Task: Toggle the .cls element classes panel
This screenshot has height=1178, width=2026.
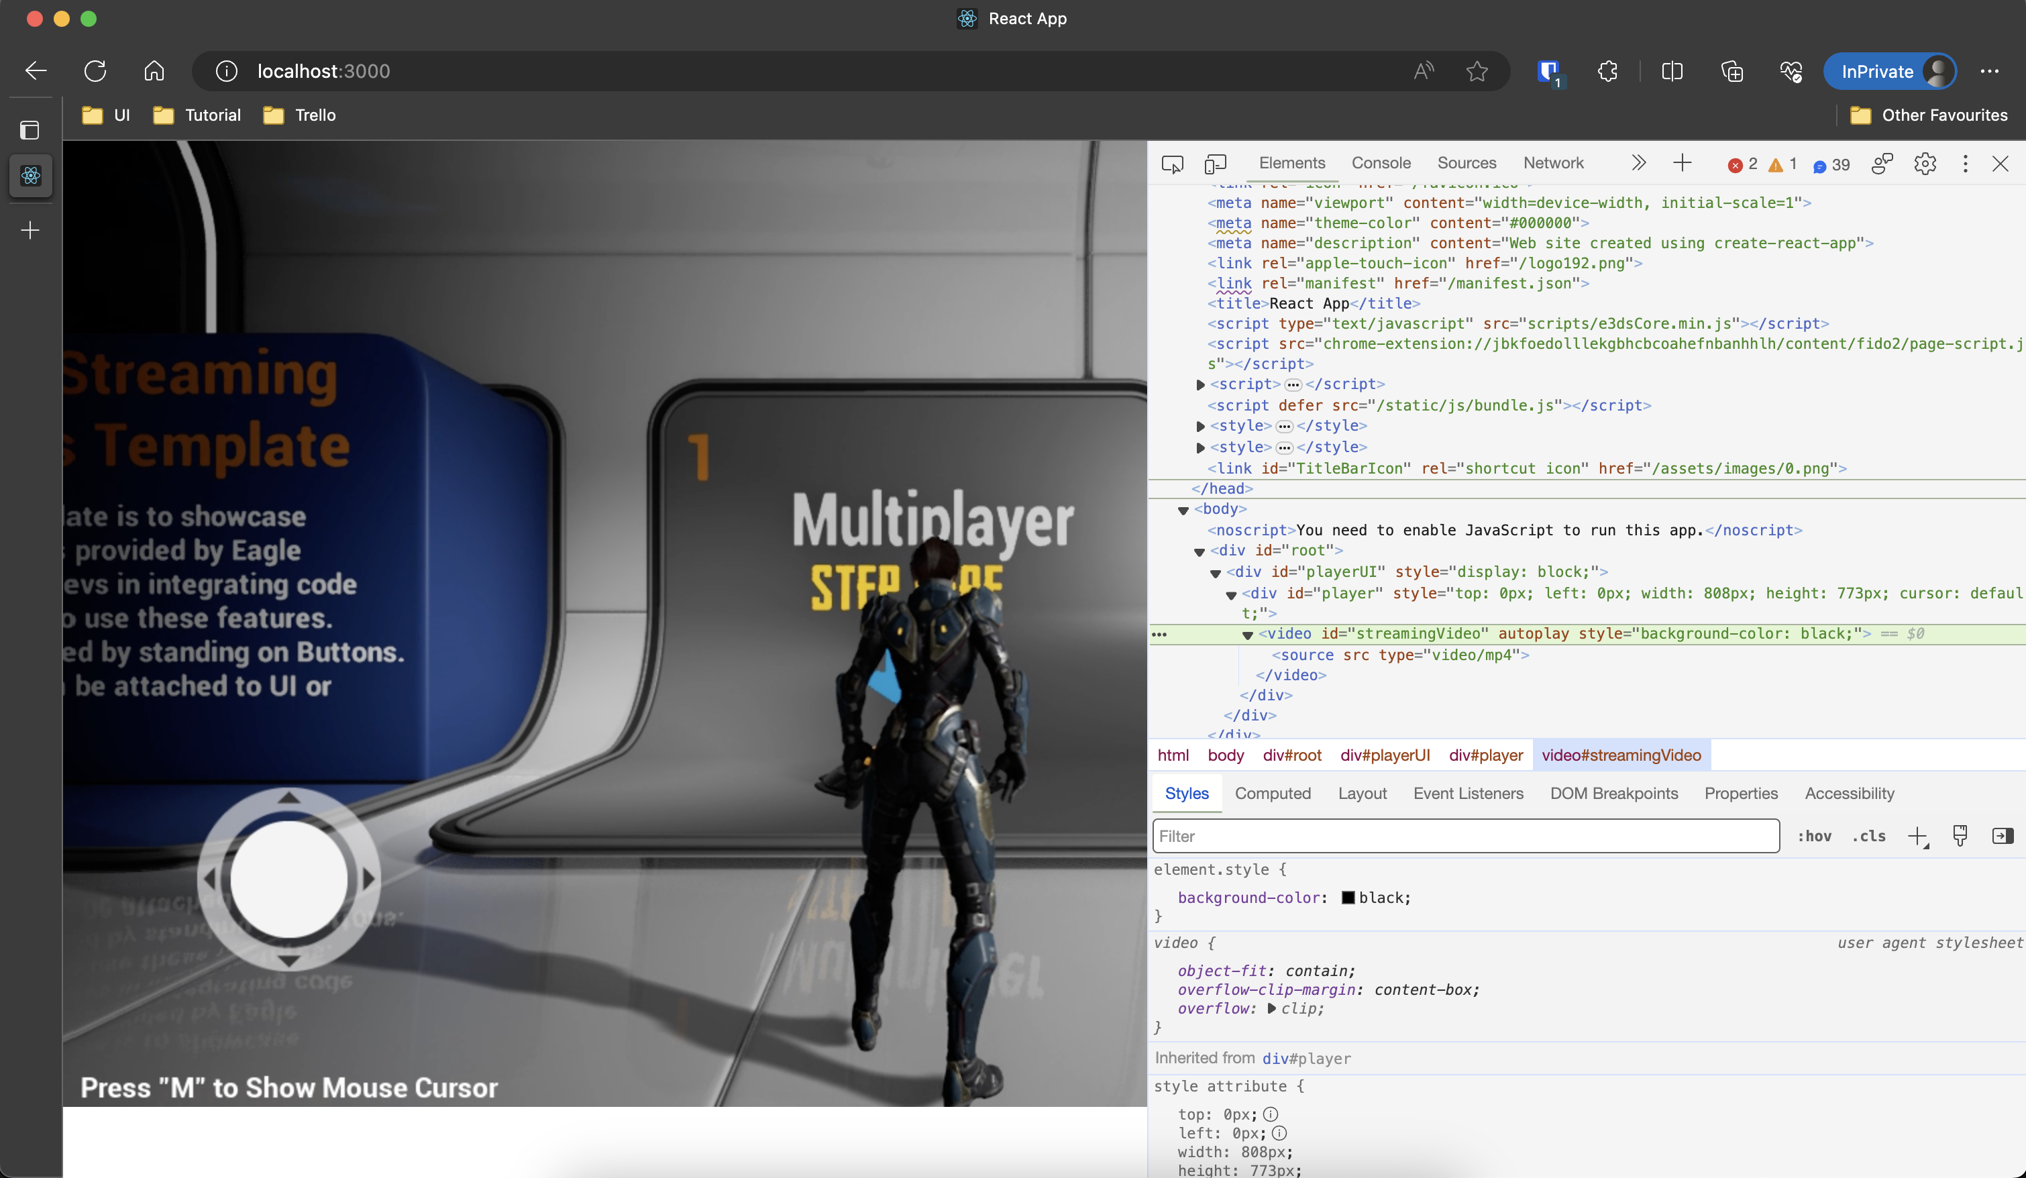Action: pyautogui.click(x=1869, y=837)
